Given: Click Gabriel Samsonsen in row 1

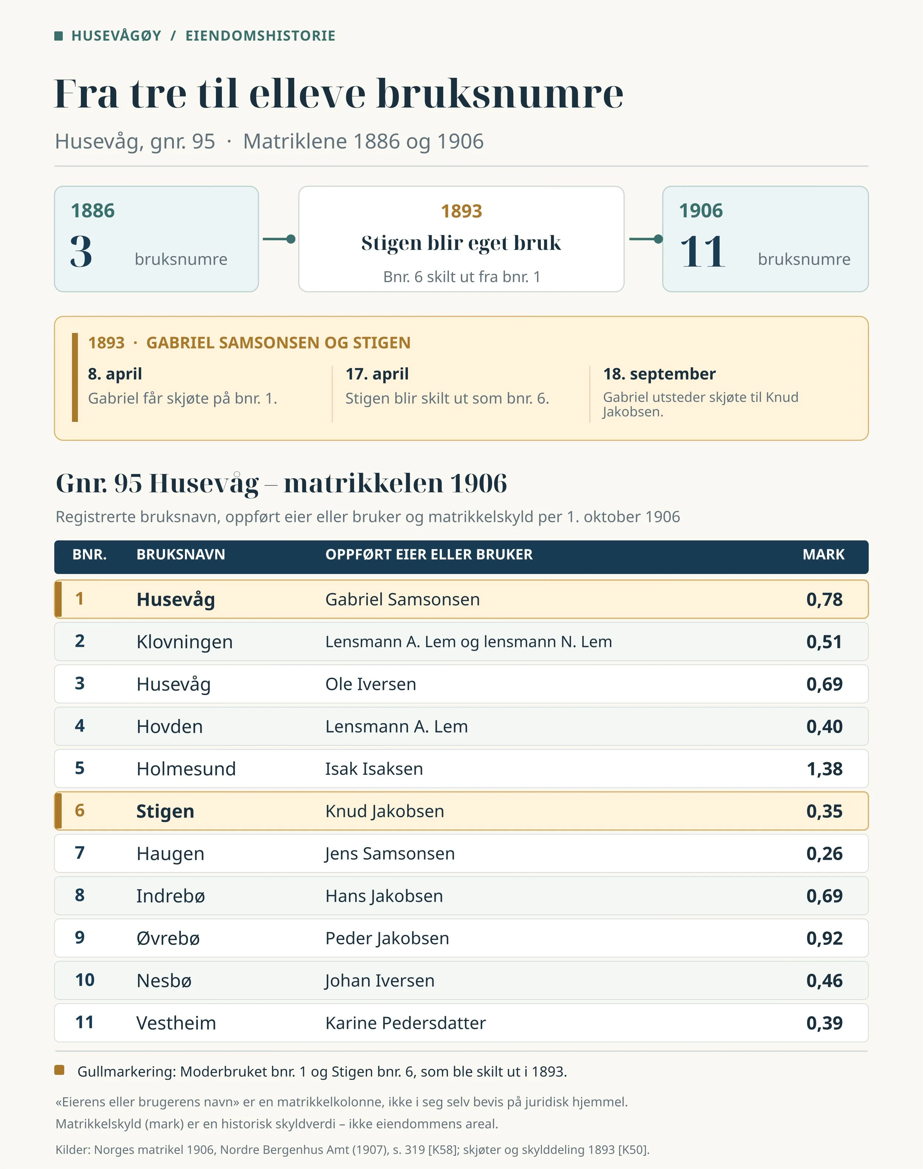Looking at the screenshot, I should [x=402, y=599].
